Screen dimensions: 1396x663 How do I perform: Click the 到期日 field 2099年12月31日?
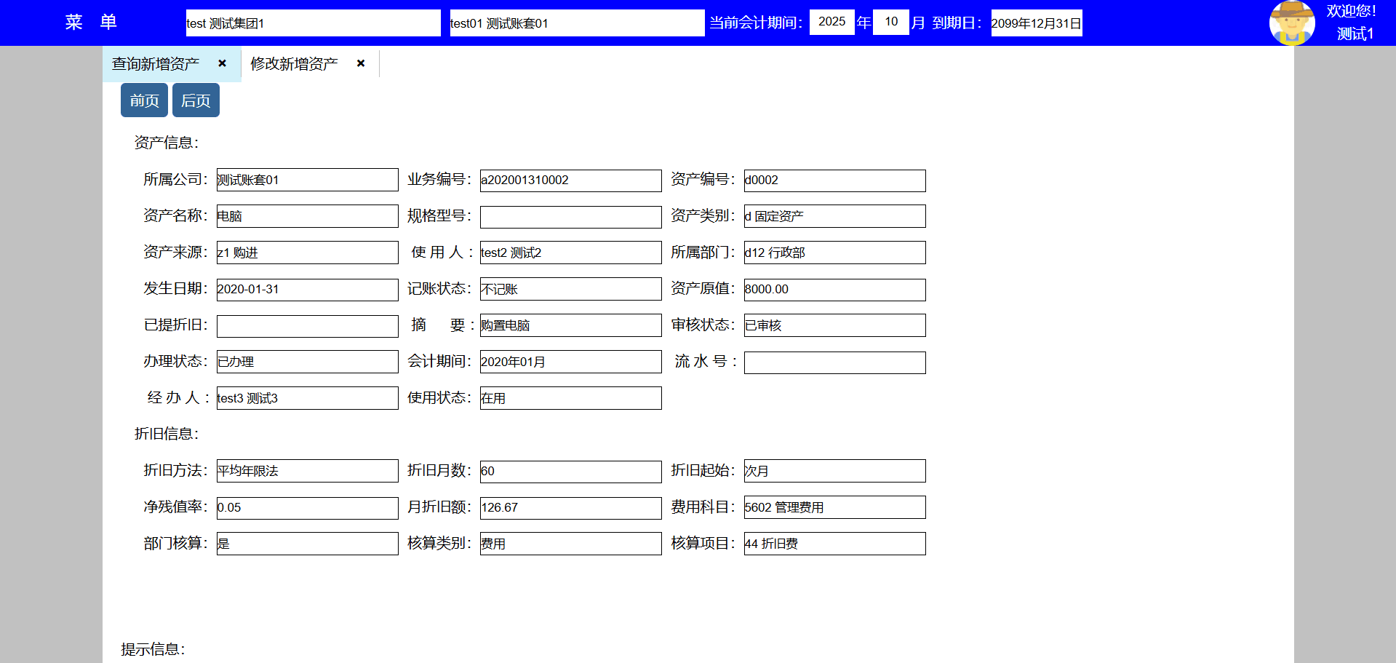[x=1036, y=23]
